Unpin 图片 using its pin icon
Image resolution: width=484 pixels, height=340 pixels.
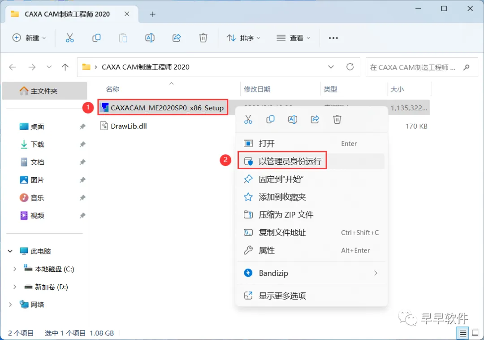pos(82,180)
